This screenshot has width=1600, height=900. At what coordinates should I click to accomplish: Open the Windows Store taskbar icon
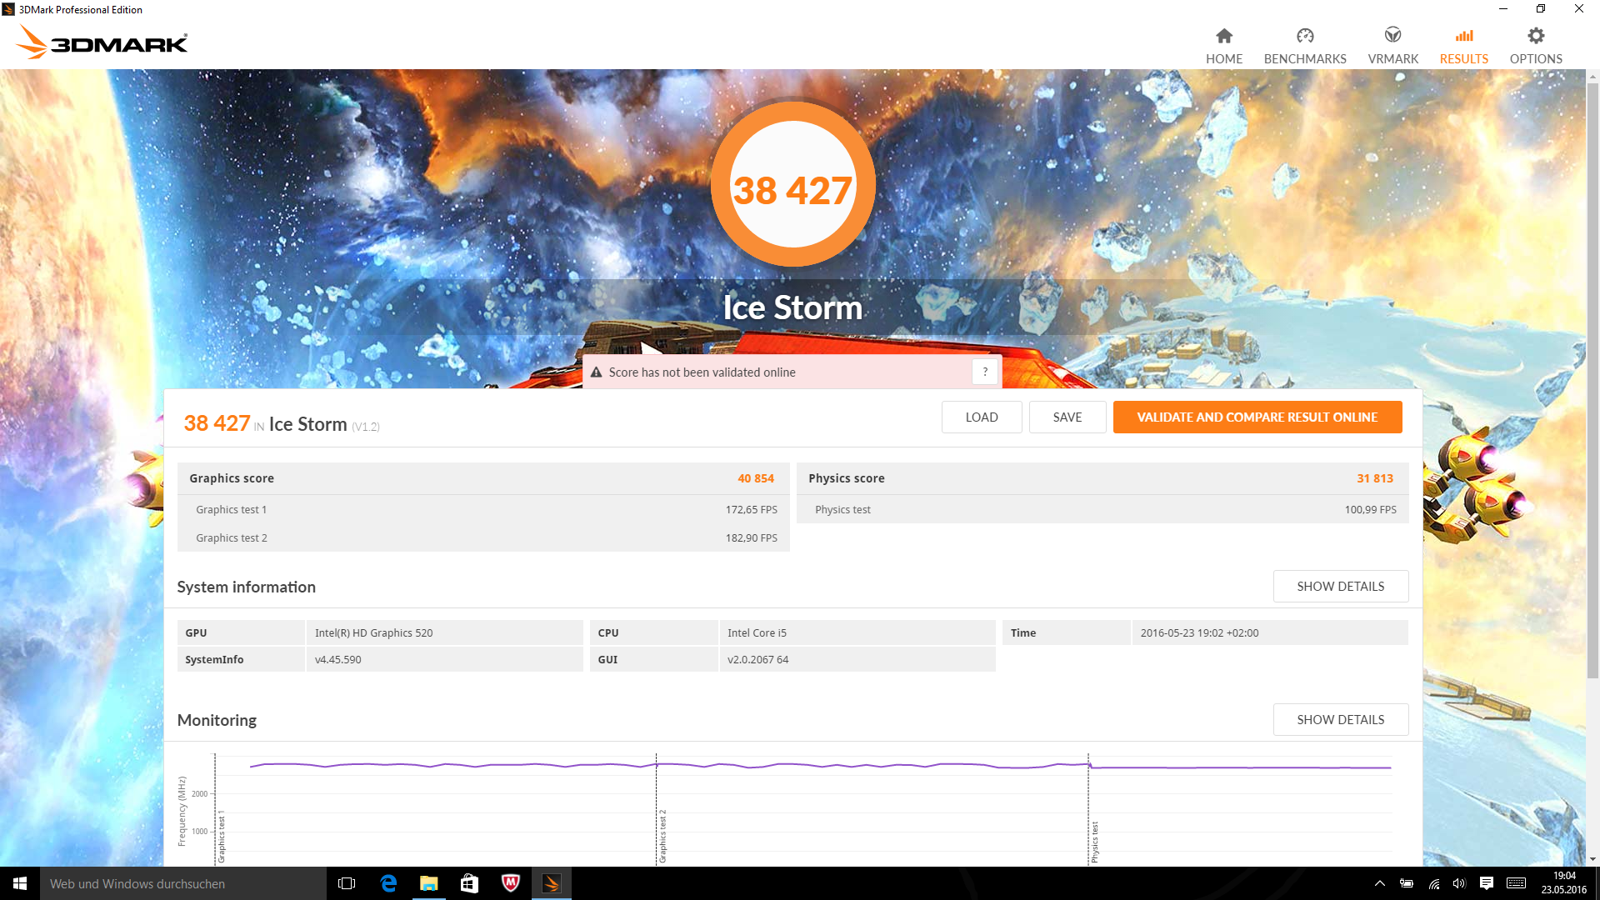pos(470,883)
